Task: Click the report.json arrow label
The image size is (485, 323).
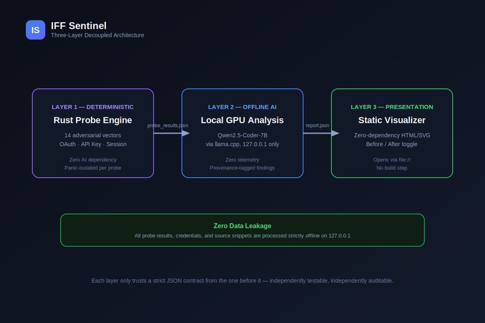Action: pyautogui.click(x=317, y=126)
